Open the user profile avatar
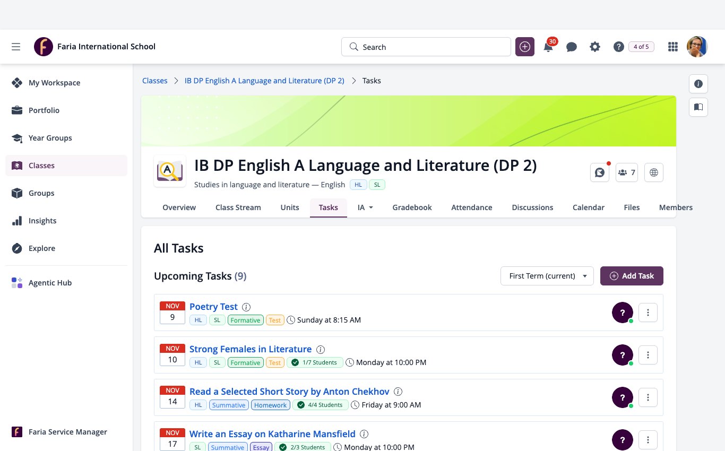This screenshot has height=451, width=725. [x=697, y=47]
